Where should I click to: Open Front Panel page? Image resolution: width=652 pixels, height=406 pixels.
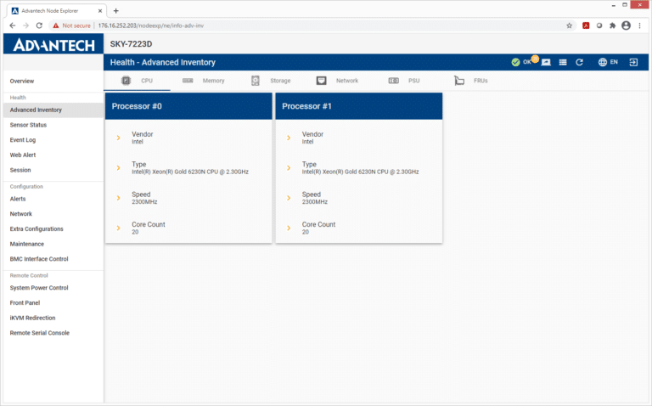click(x=25, y=303)
